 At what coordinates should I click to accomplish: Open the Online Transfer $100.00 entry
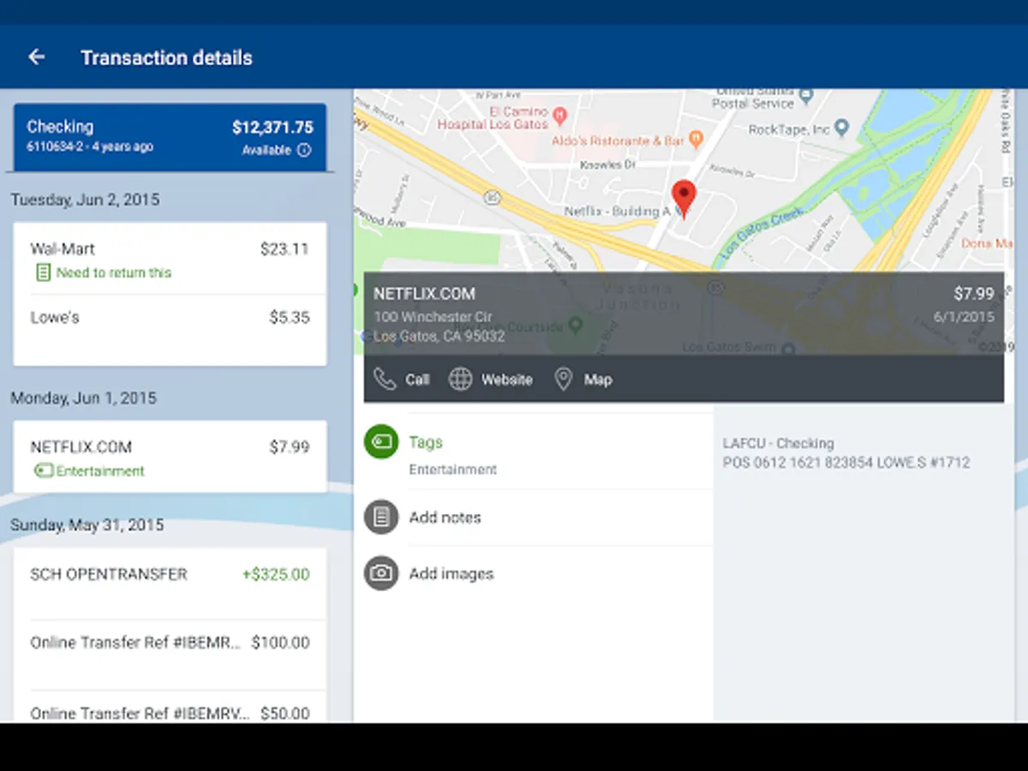(x=170, y=654)
